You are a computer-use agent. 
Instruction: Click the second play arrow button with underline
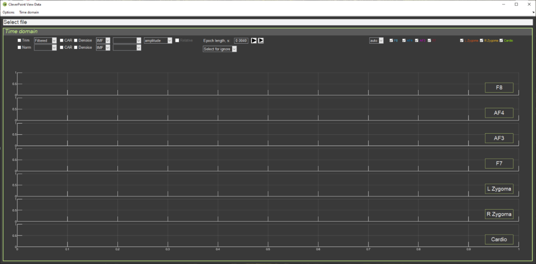pyautogui.click(x=261, y=41)
